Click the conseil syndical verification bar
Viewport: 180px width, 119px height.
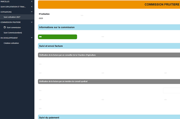[x=109, y=81]
